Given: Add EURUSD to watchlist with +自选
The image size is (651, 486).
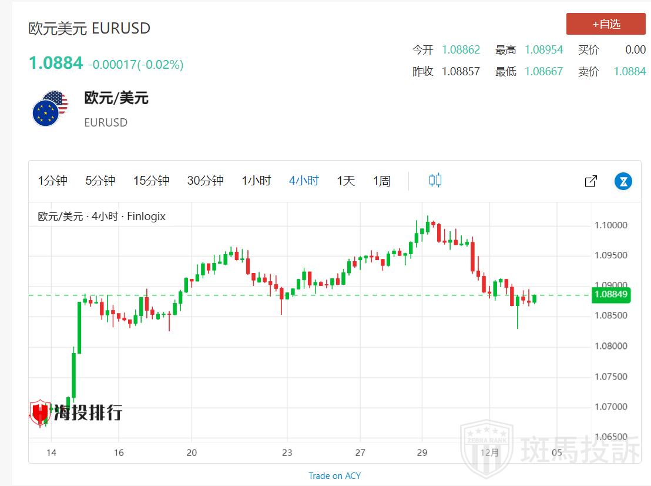Looking at the screenshot, I should coord(606,24).
